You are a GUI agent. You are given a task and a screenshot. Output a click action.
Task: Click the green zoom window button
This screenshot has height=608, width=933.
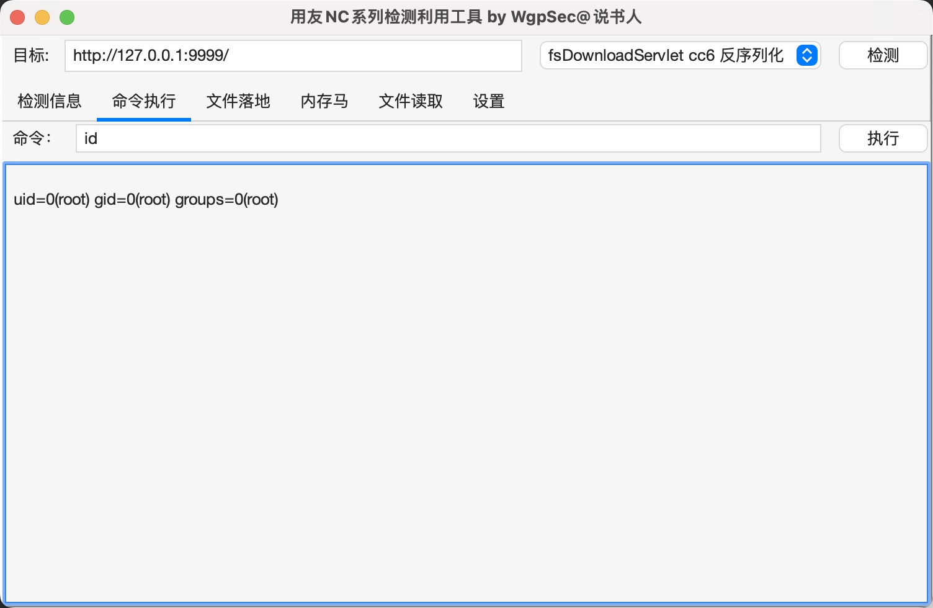[67, 17]
